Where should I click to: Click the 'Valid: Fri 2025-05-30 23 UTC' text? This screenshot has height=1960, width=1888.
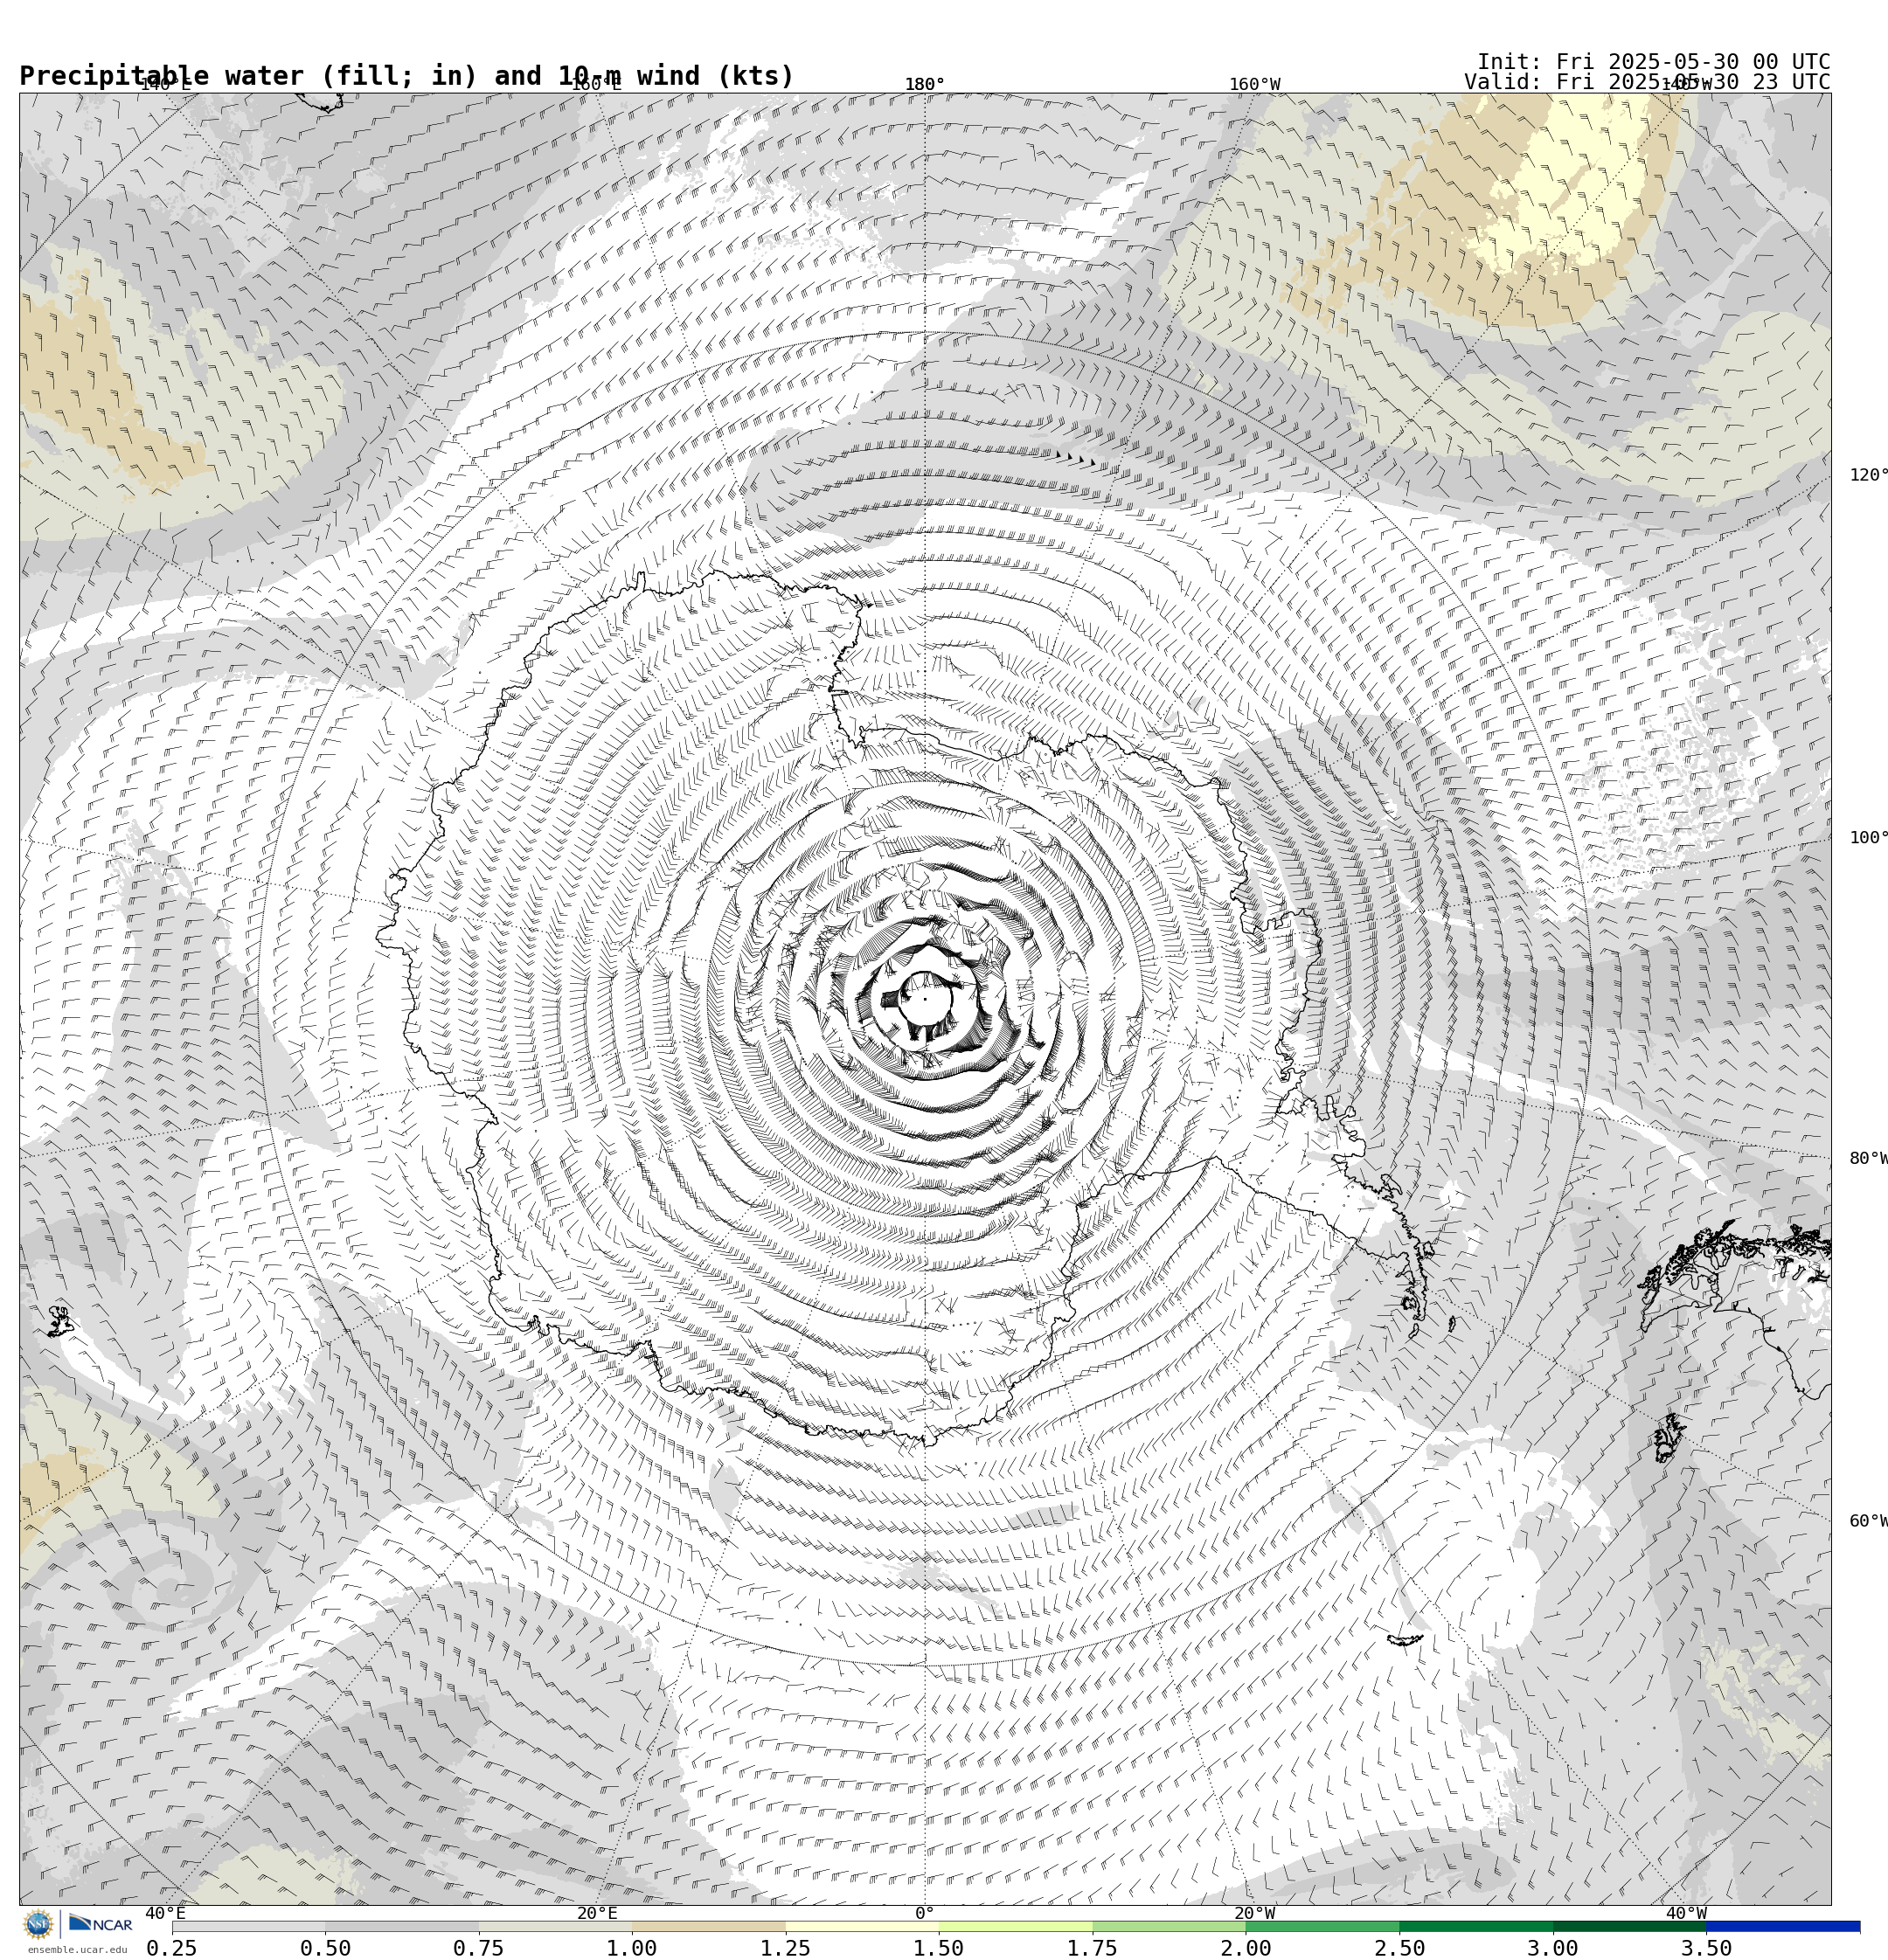point(1647,82)
